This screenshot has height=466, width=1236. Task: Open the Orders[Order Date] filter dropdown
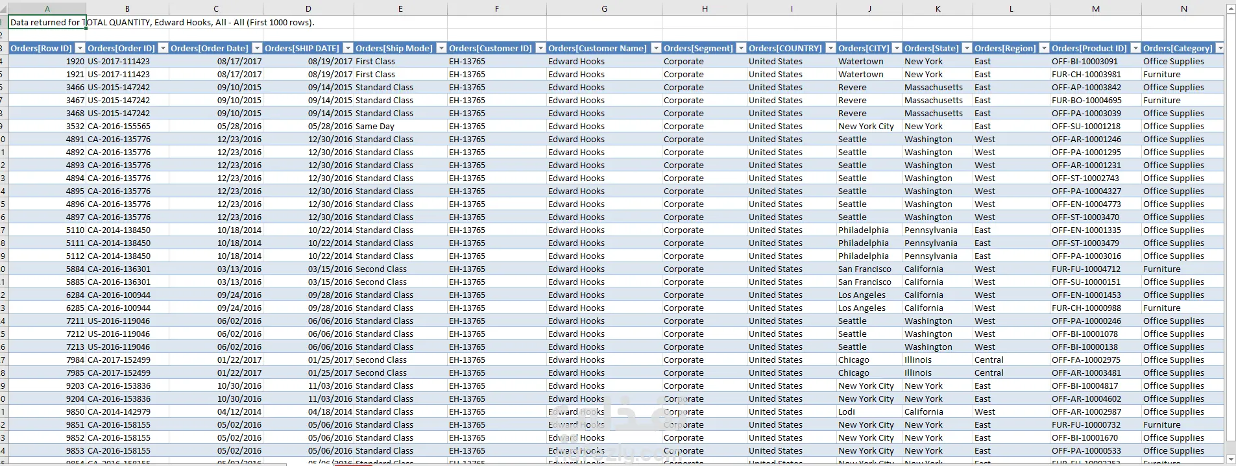click(257, 48)
